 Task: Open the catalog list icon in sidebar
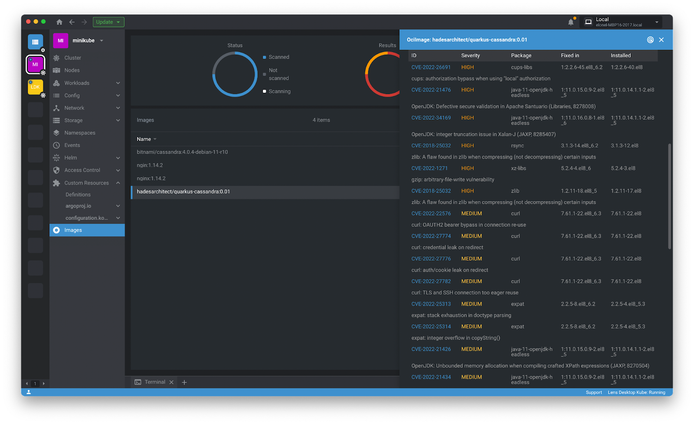pos(35,42)
